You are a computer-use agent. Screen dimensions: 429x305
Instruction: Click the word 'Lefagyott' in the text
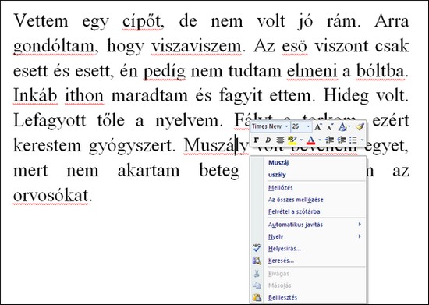coord(49,121)
